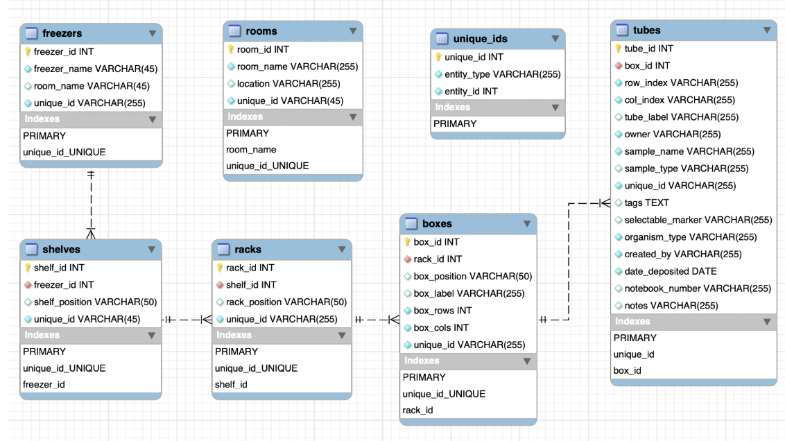
Task: Click the table icon on the racks header
Action: (x=223, y=250)
